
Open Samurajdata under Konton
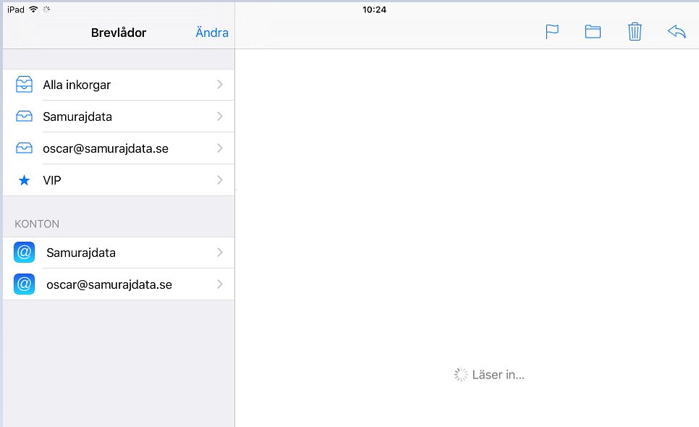(x=119, y=253)
